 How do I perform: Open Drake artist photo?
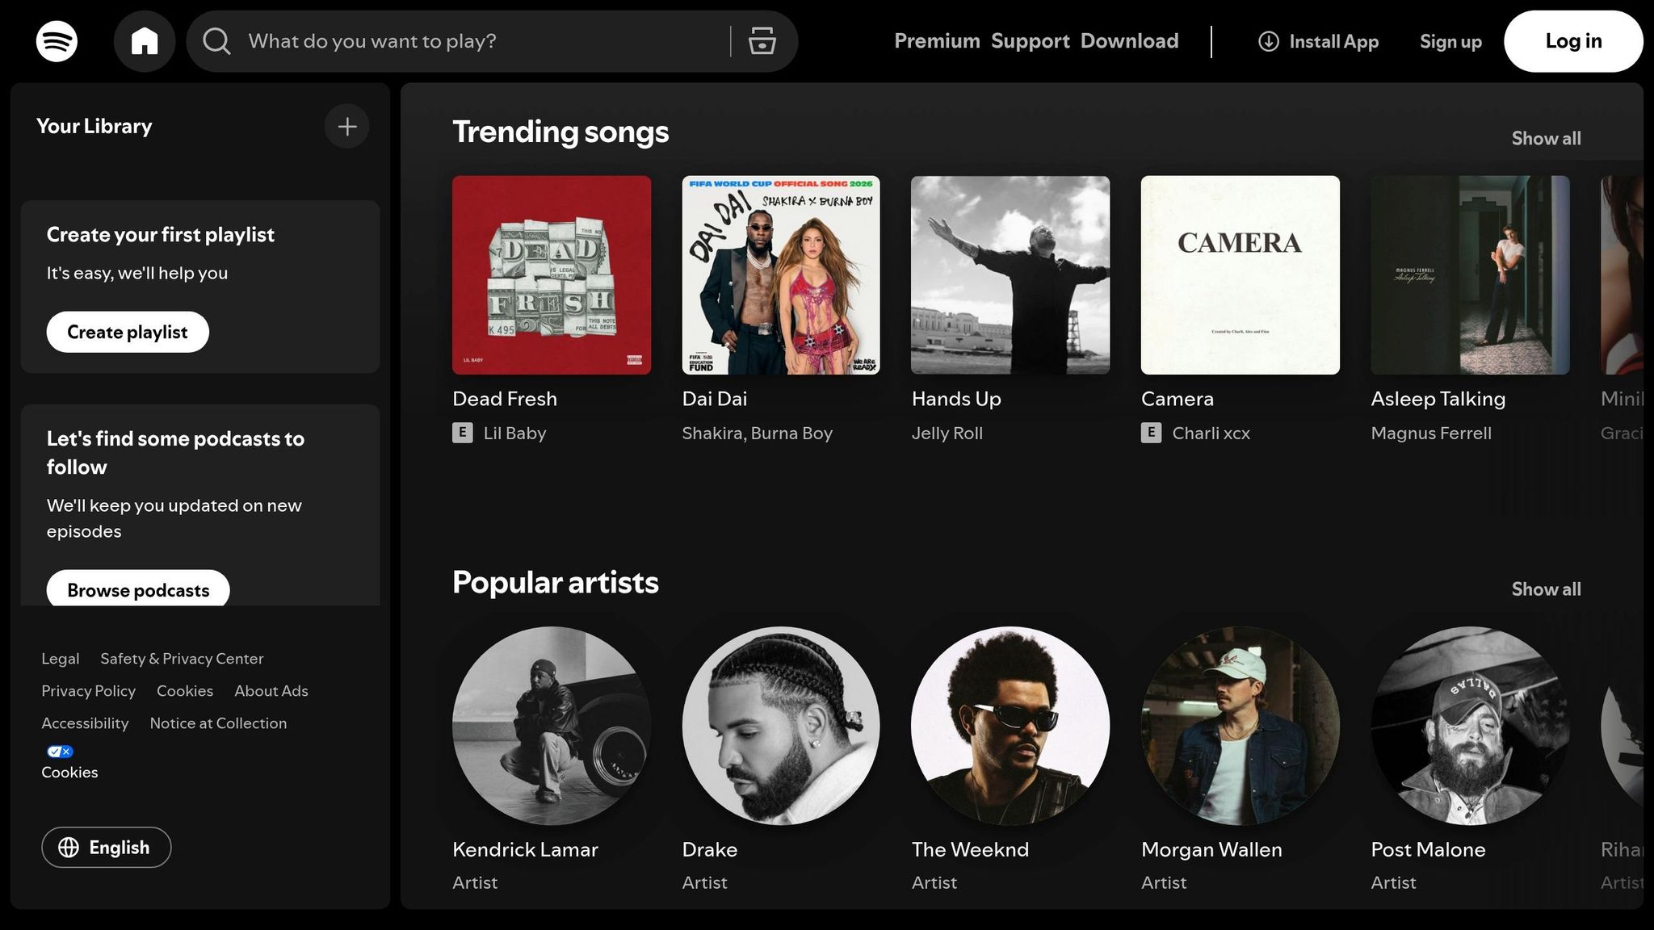(781, 726)
